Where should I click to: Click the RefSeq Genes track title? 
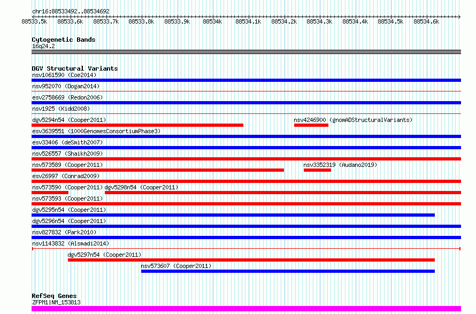click(x=54, y=296)
